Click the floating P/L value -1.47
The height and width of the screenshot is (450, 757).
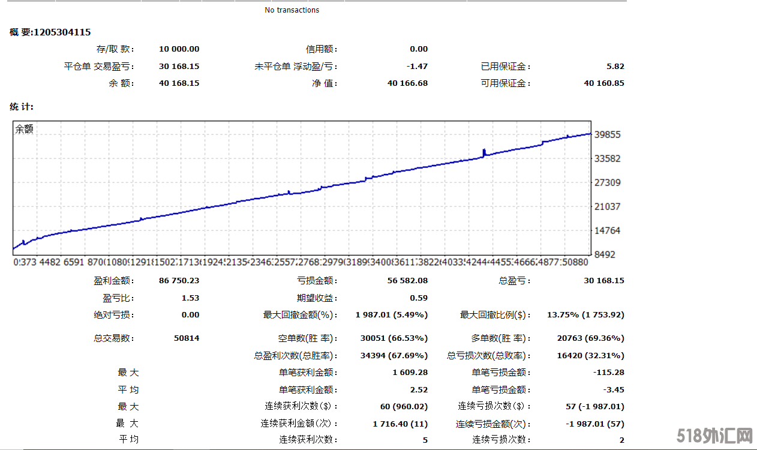[417, 67]
